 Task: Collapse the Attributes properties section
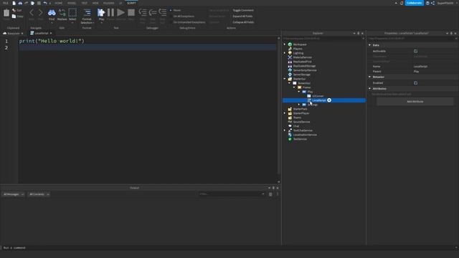(370, 88)
